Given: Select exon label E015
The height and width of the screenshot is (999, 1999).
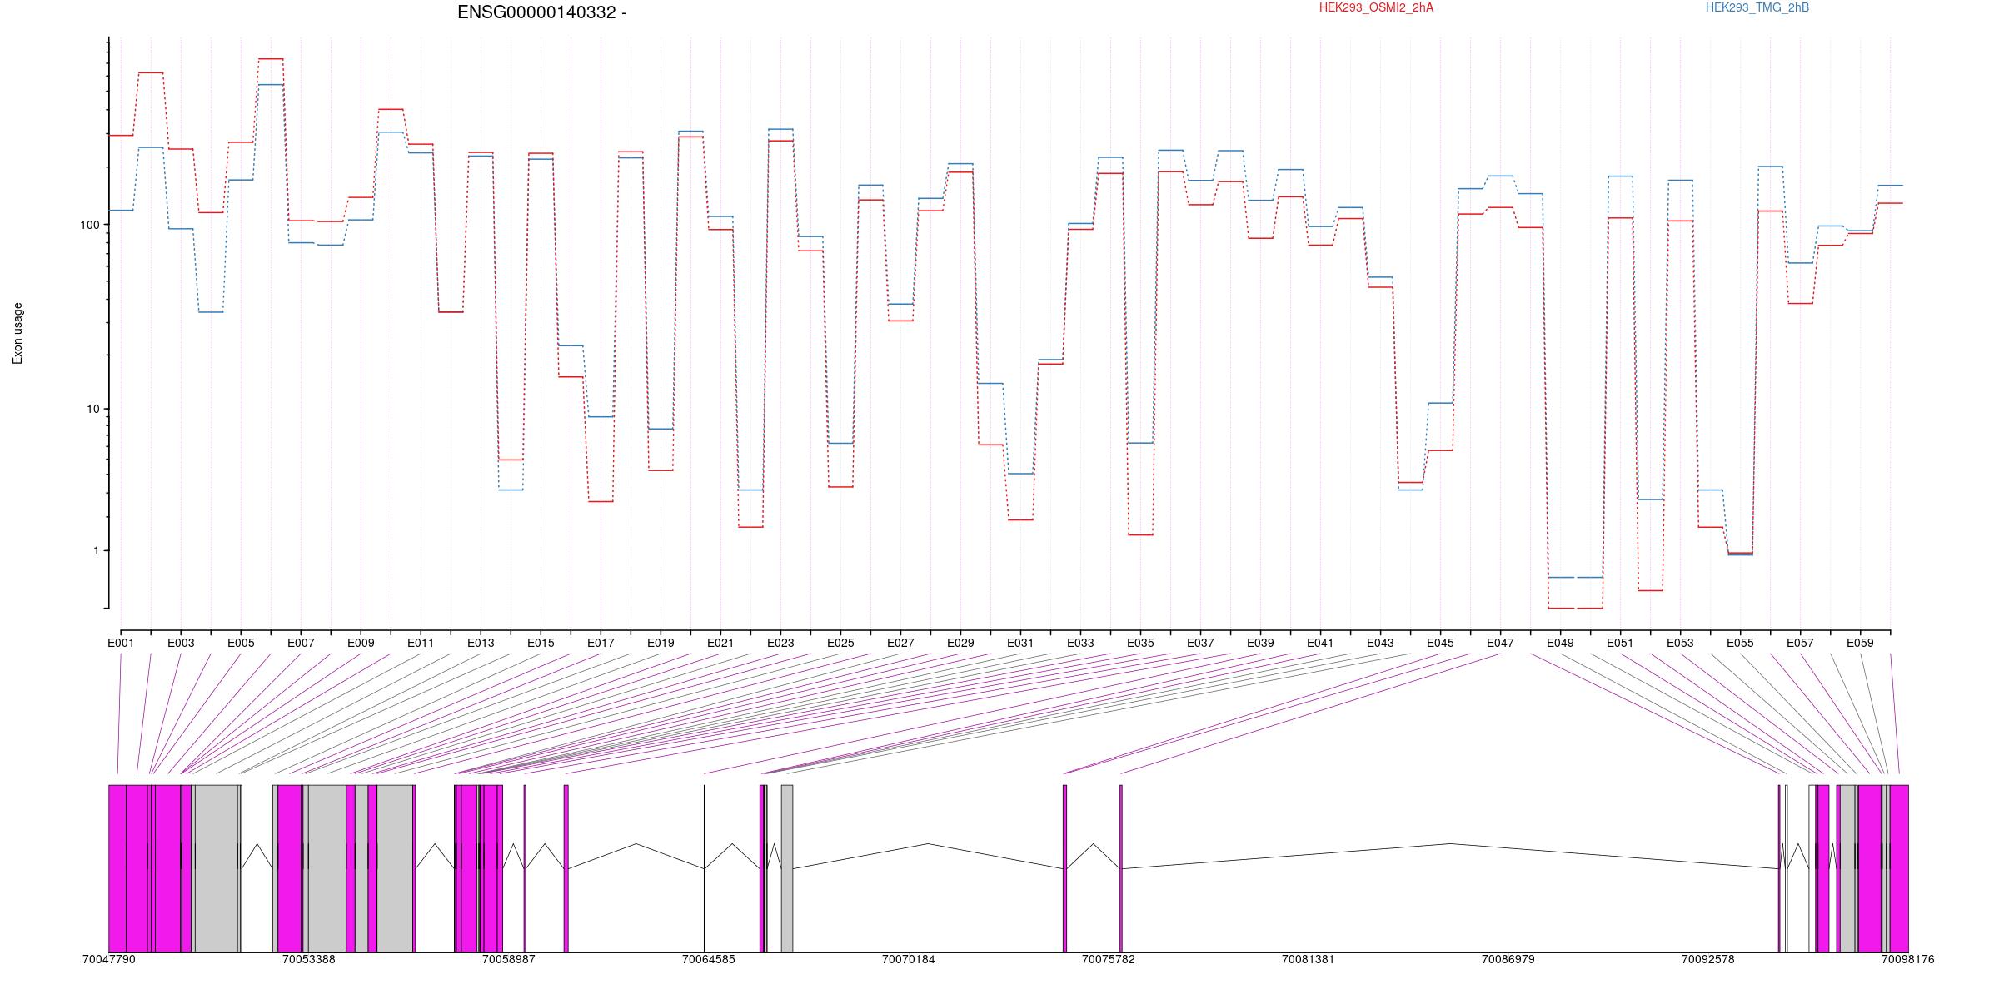Looking at the screenshot, I should click(x=541, y=643).
